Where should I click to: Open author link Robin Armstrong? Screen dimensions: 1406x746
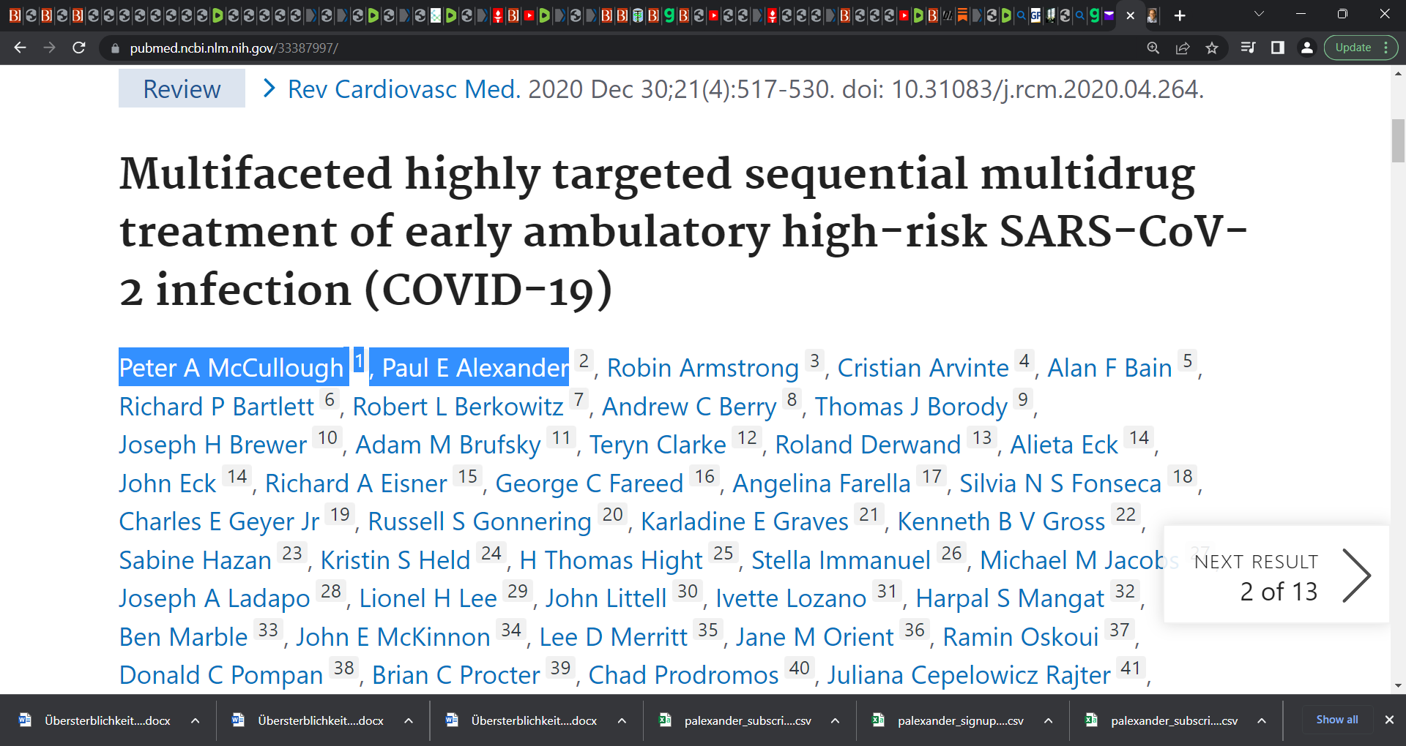coord(703,368)
